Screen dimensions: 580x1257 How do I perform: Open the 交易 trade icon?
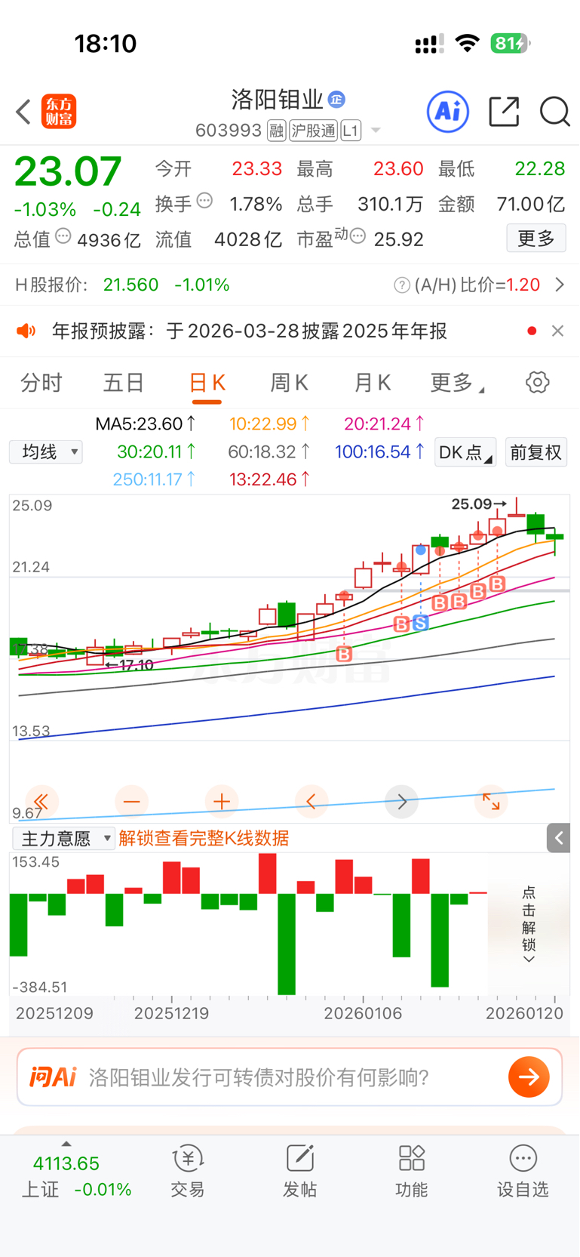tap(187, 1171)
